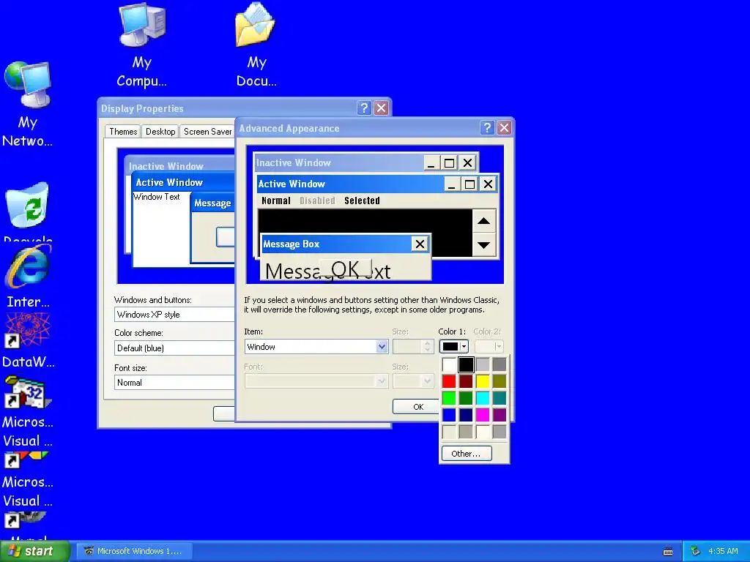Image resolution: width=750 pixels, height=562 pixels.
Task: Close the Display Properties window
Action: click(381, 108)
